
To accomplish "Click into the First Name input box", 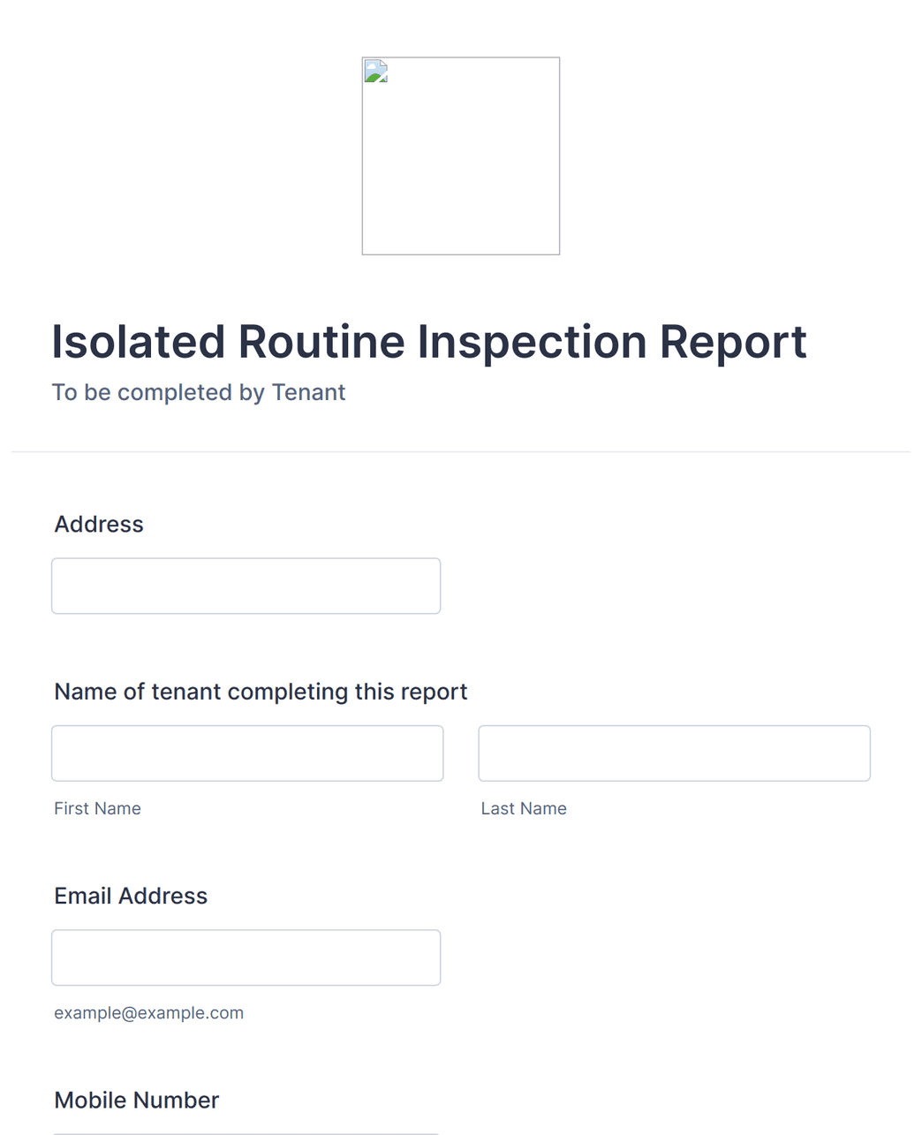I will click(247, 753).
